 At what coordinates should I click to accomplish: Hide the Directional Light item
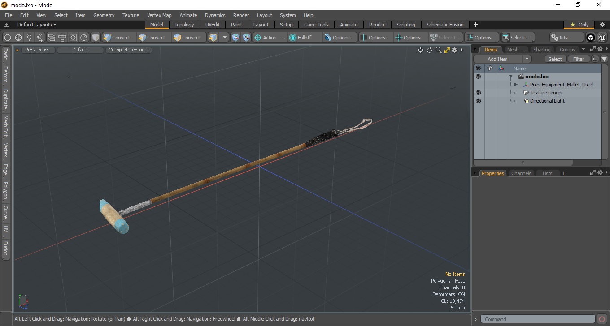click(478, 101)
